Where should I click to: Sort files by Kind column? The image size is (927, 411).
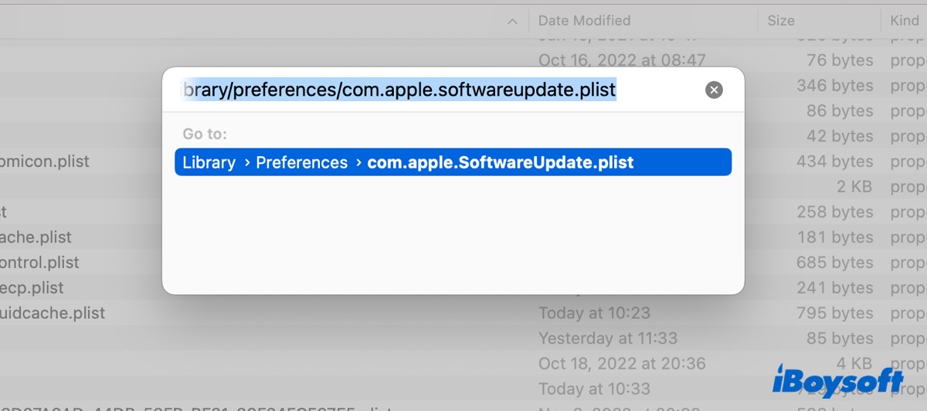pos(904,21)
